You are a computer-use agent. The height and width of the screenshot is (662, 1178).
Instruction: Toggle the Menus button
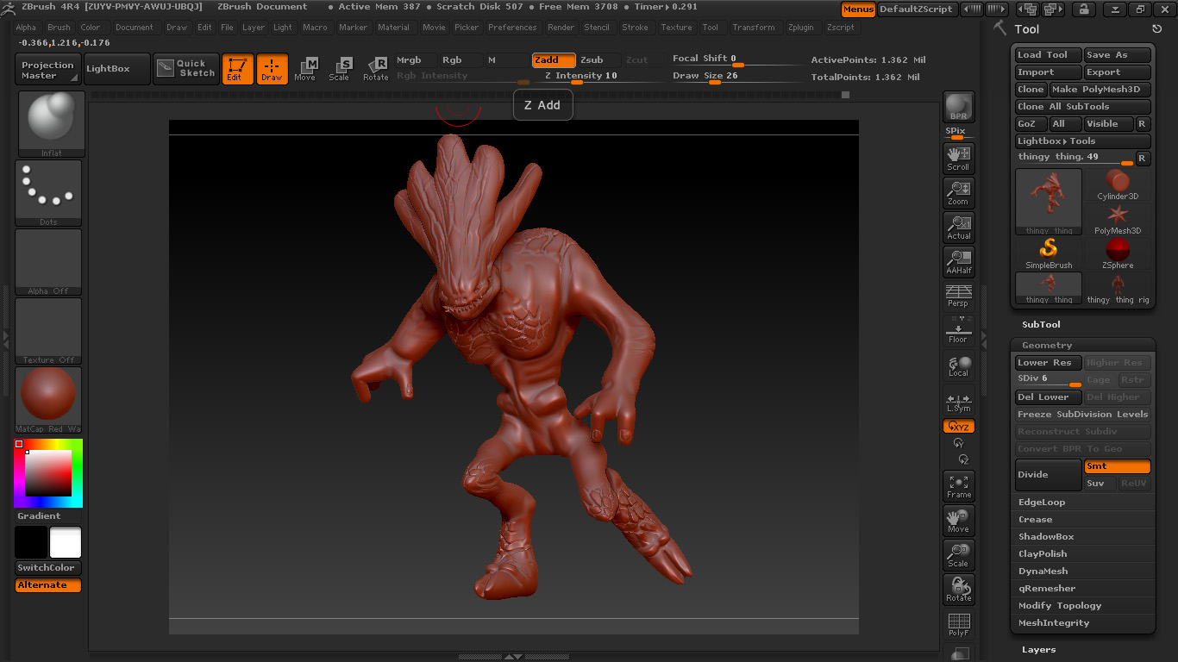click(x=858, y=9)
